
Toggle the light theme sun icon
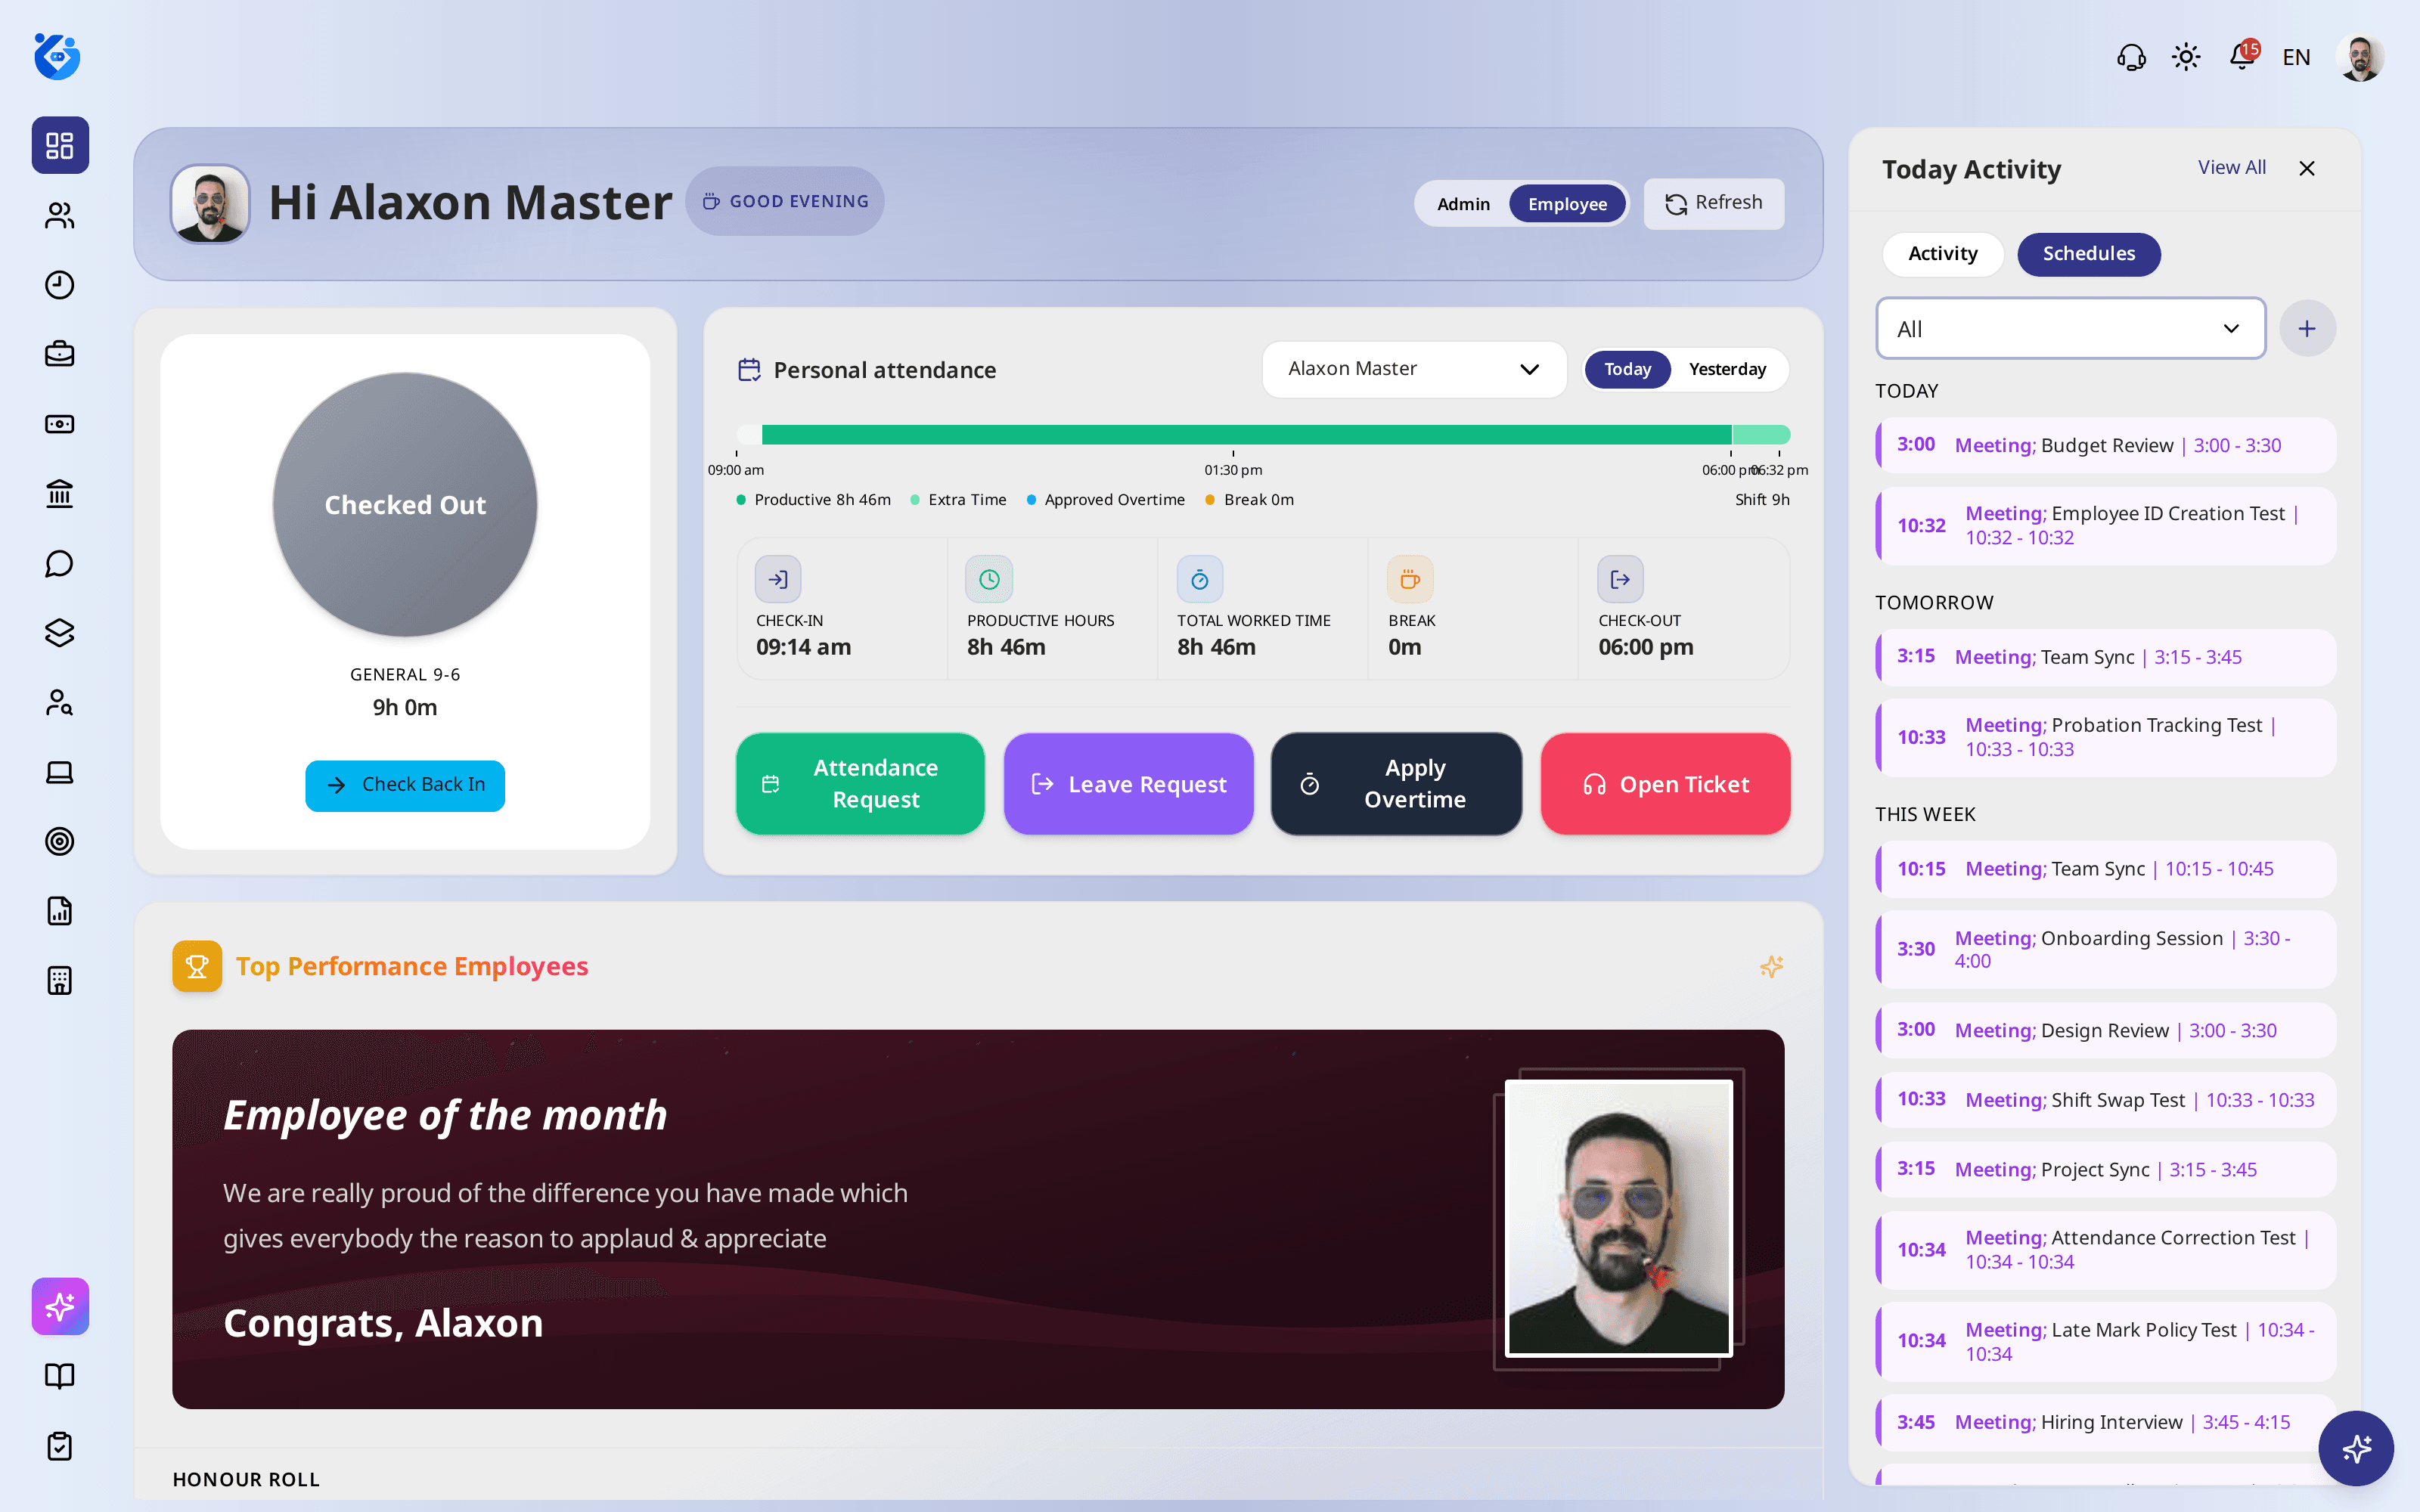[2186, 57]
